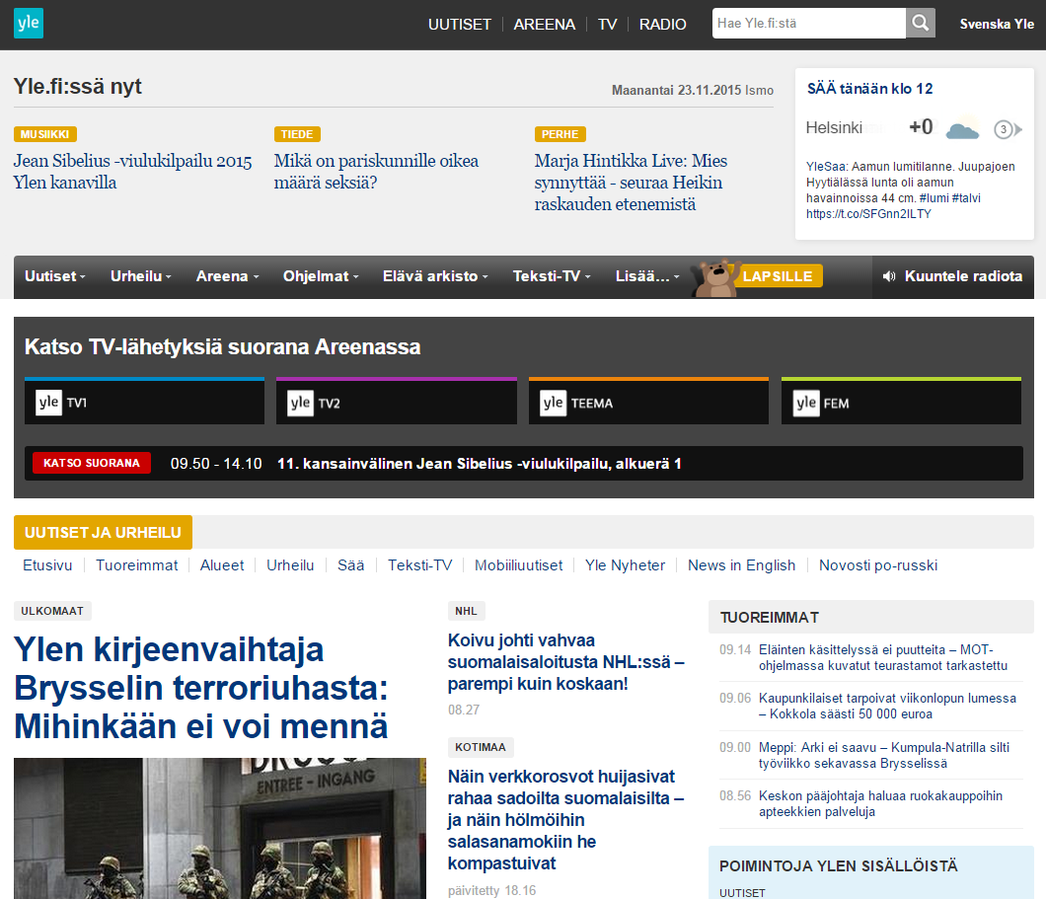Viewport: 1046px width, 899px height.
Task: Click the weather cloud icon for Helsinki
Action: (x=962, y=128)
